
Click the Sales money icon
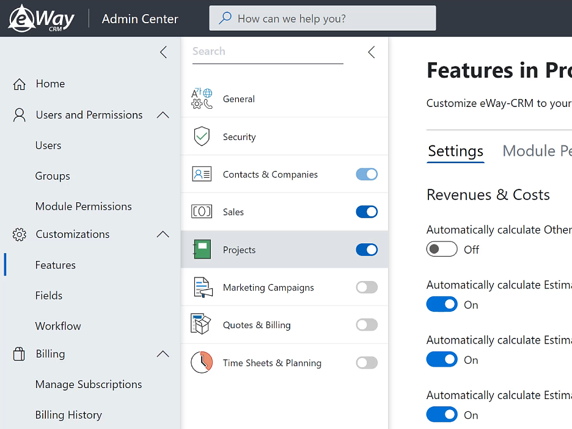(202, 211)
